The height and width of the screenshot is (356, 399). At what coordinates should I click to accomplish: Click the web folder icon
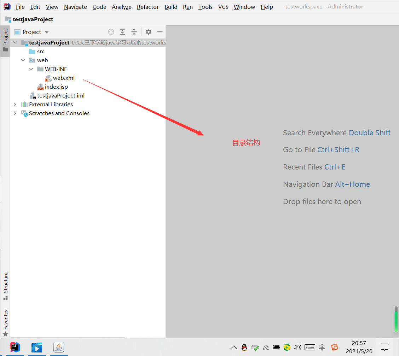coord(32,60)
